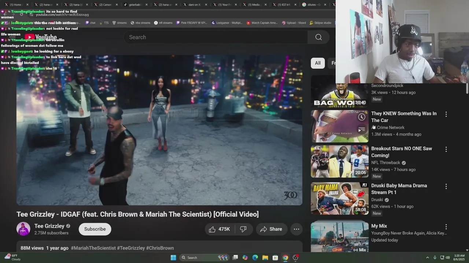Click taskbar Search box
Viewport: 469px width, 263px height.
pyautogui.click(x=204, y=258)
